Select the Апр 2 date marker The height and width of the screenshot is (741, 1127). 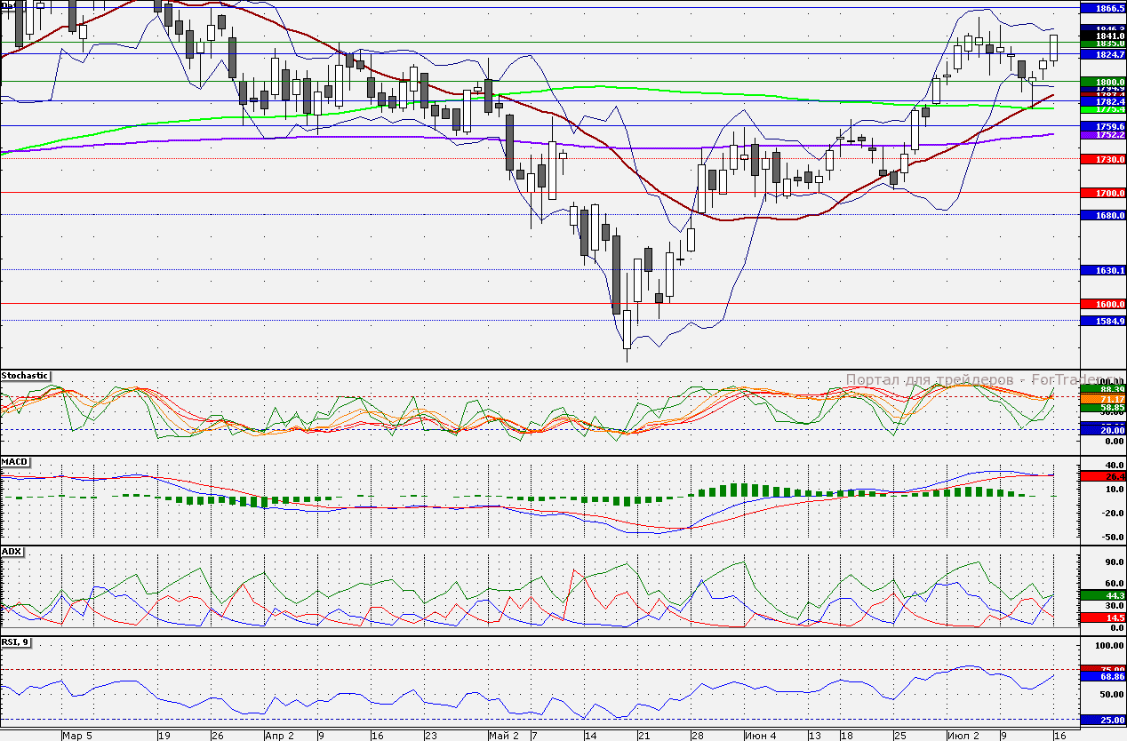pos(279,736)
